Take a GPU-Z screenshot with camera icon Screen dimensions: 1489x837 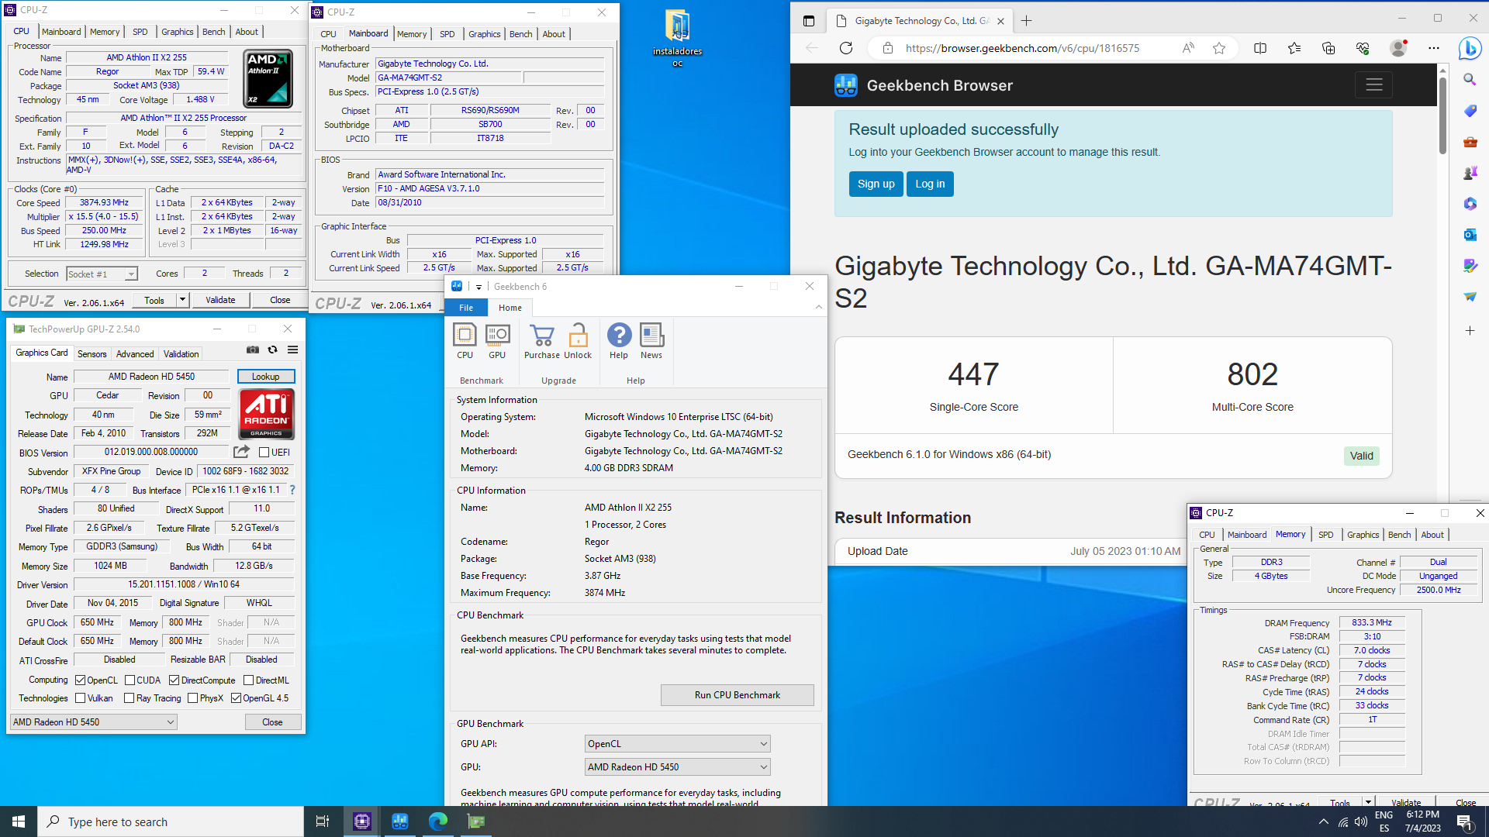(253, 350)
